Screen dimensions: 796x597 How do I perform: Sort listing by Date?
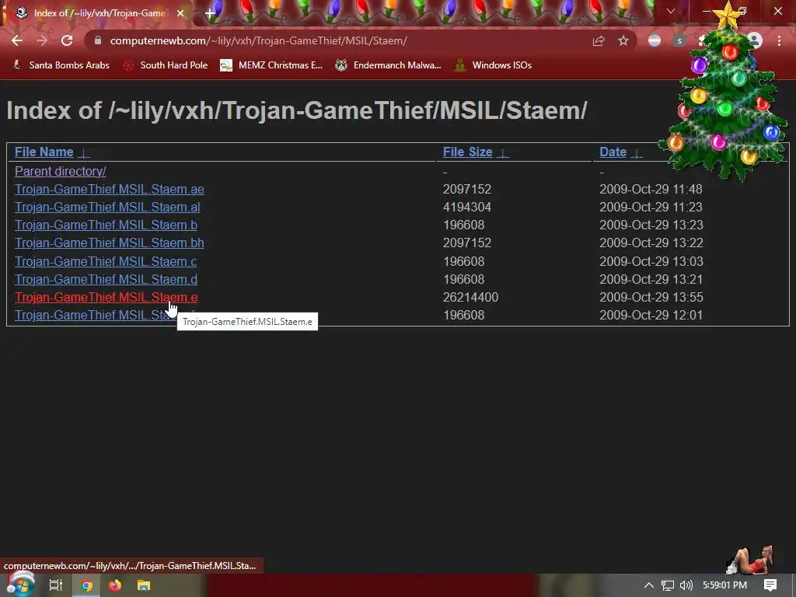(x=613, y=152)
